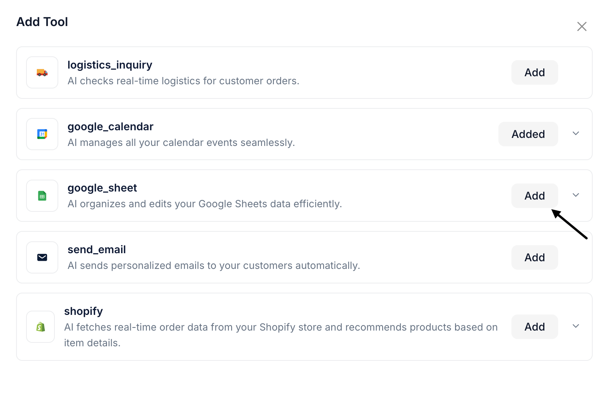Select the google_sheet title

102,188
